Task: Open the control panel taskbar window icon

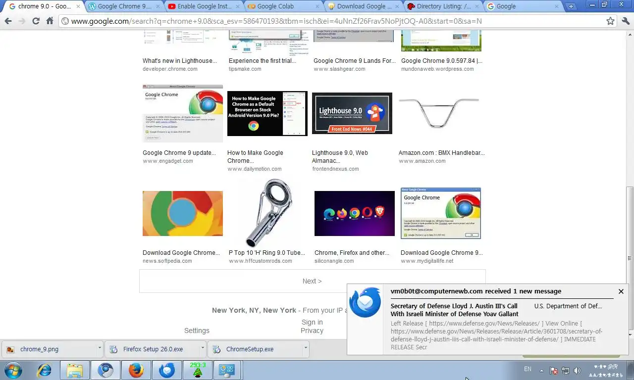Action: click(227, 370)
